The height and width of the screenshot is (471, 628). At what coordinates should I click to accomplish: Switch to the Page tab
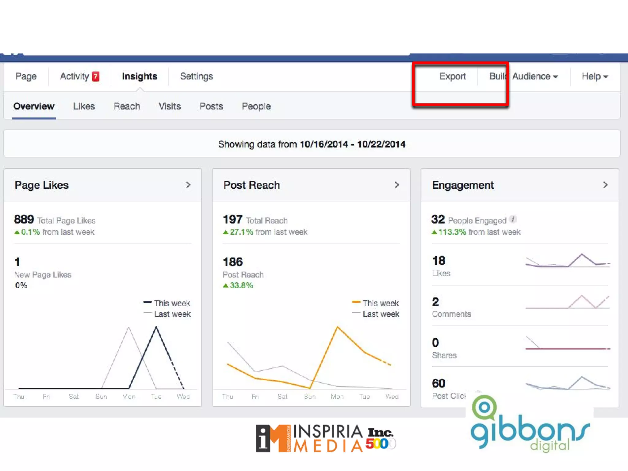coord(26,76)
